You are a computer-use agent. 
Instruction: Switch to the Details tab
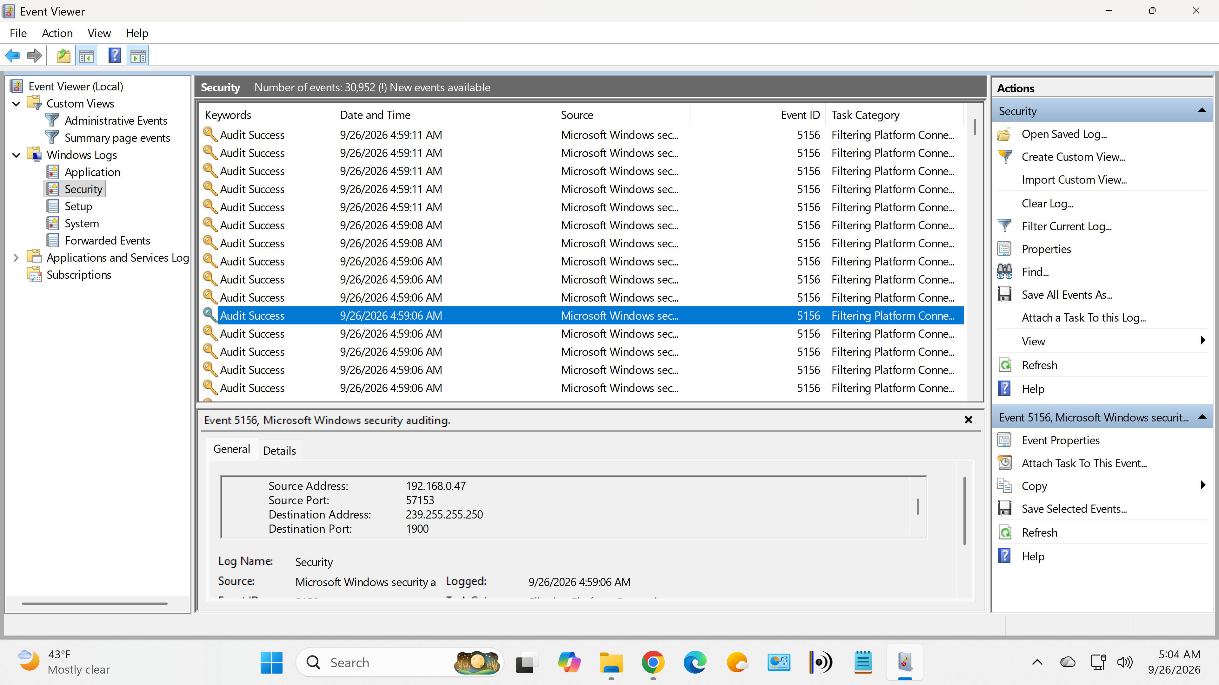(280, 451)
